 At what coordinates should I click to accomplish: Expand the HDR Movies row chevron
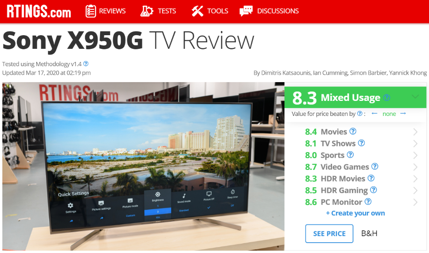[415, 179]
